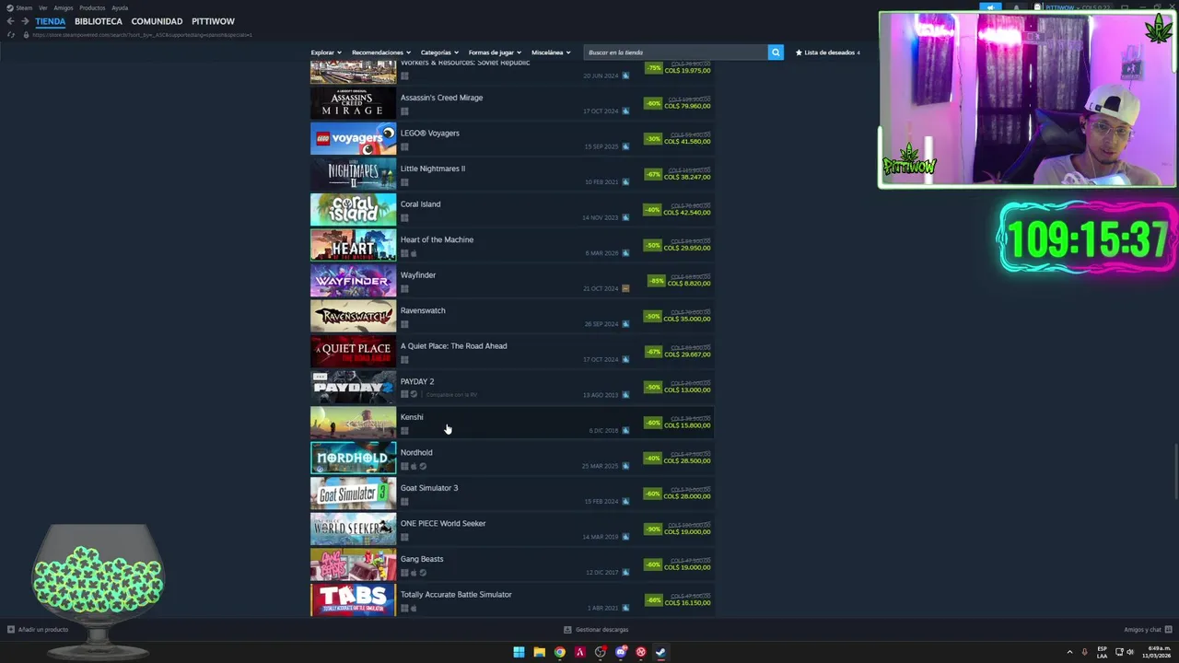Go forward with the right arrow
Image resolution: width=1179 pixels, height=663 pixels.
click(x=25, y=21)
